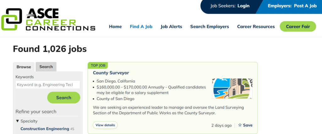Click the Career Fair button

pos(298,26)
